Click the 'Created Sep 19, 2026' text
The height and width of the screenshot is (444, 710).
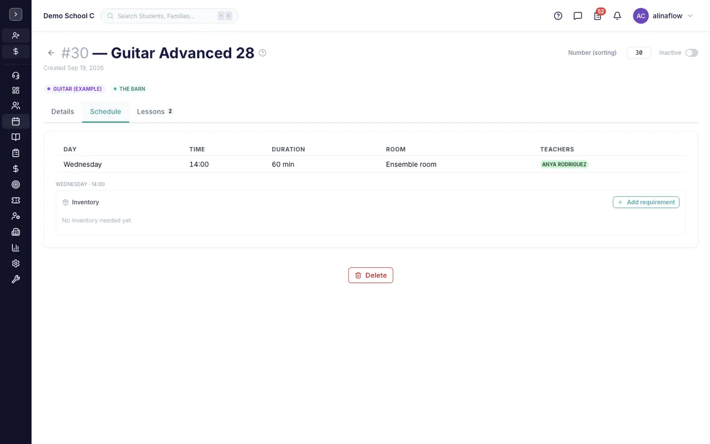point(74,68)
